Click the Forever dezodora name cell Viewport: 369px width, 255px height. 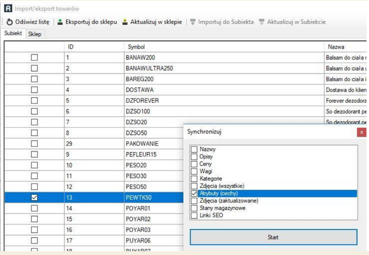click(345, 100)
